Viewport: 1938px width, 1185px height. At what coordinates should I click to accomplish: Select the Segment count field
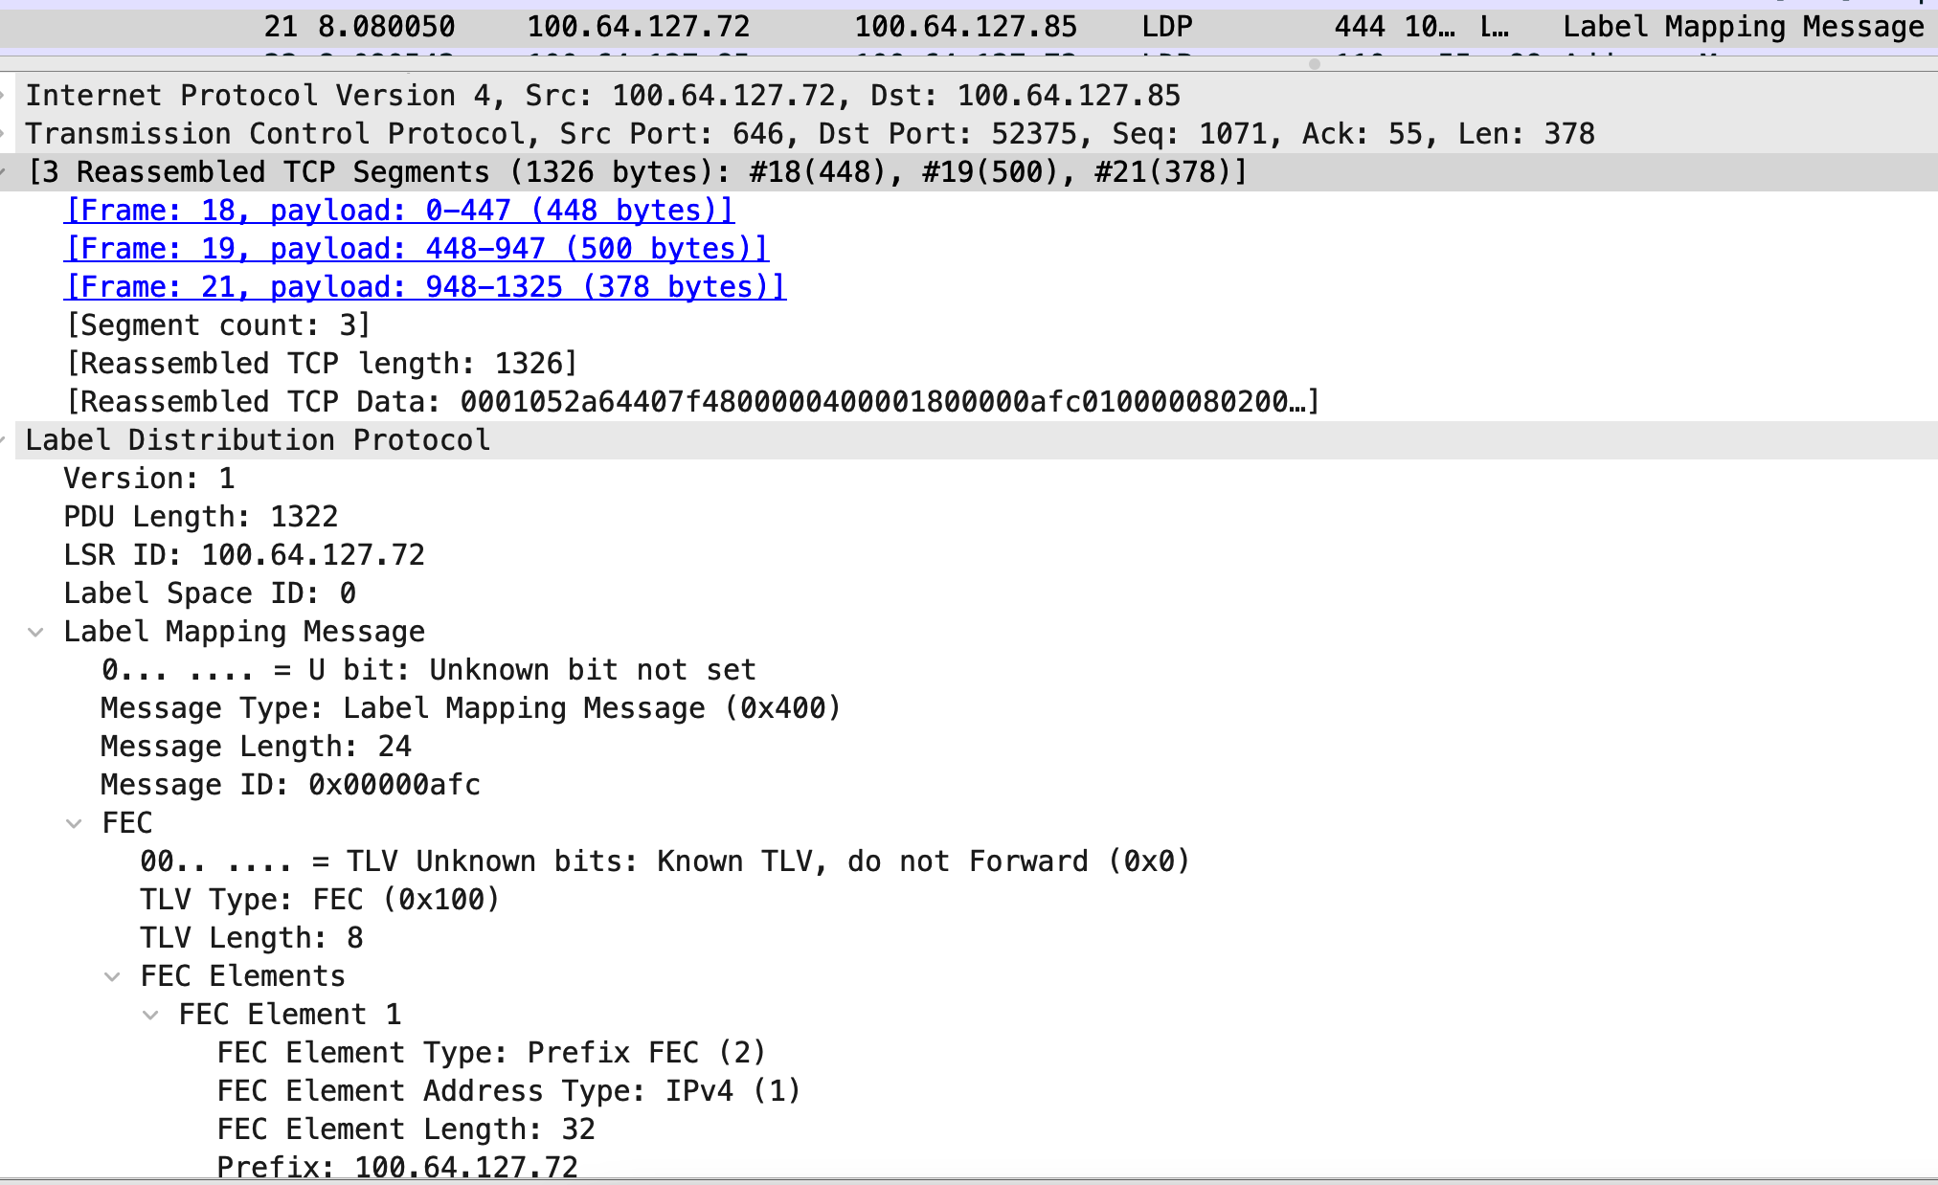tap(217, 325)
